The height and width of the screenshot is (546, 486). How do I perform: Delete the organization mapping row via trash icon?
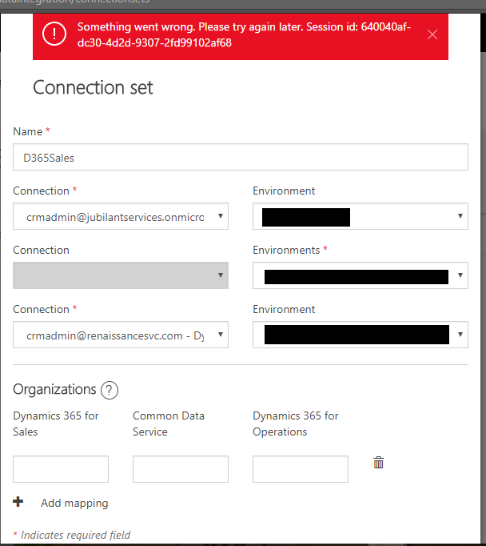[x=378, y=463]
